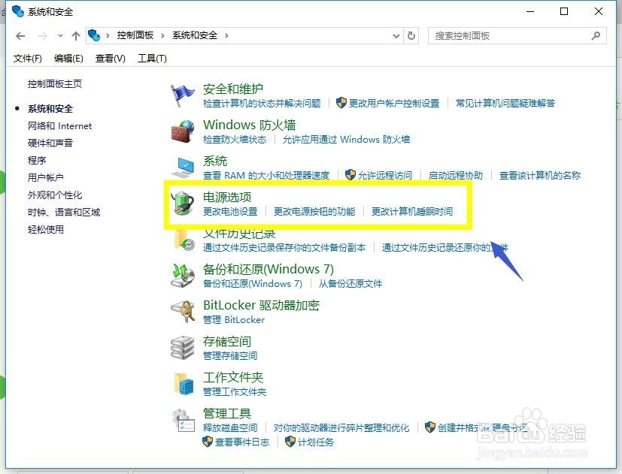Click the forward navigation arrow
The image size is (622, 474).
(x=42, y=36)
